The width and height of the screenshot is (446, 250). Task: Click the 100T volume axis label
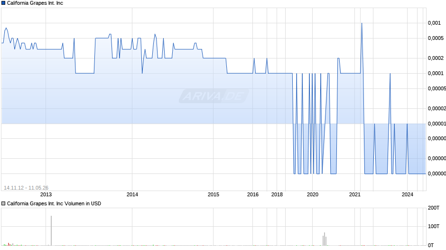pos(434,226)
